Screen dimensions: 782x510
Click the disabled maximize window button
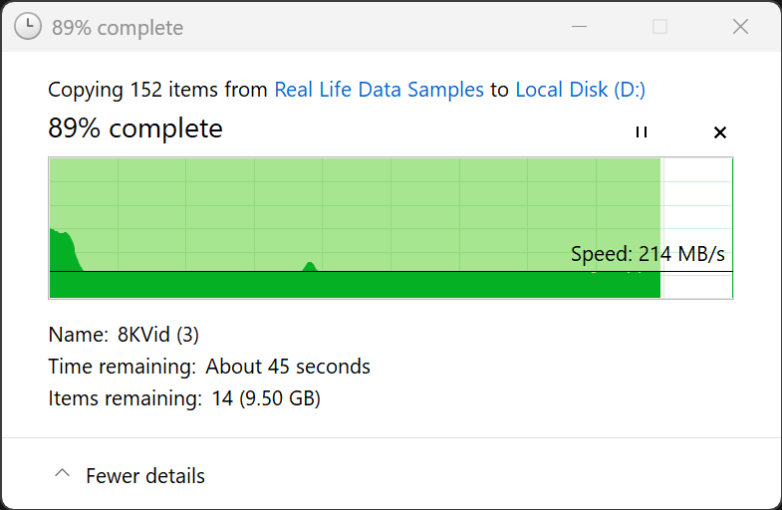(659, 27)
